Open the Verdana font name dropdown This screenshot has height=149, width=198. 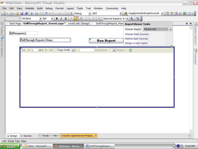point(40,19)
